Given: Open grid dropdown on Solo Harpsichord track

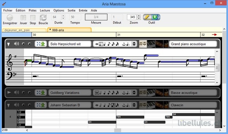Looking at the screenshot, I should pos(134,44).
